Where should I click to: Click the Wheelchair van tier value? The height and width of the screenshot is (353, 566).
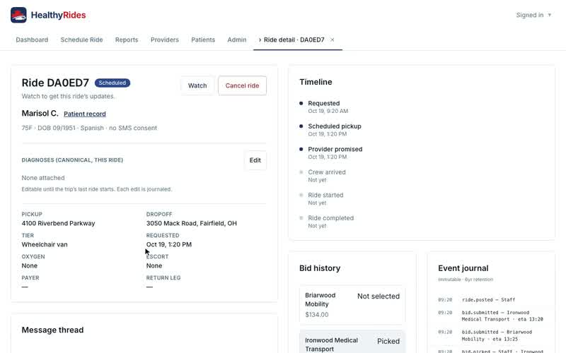click(x=45, y=244)
